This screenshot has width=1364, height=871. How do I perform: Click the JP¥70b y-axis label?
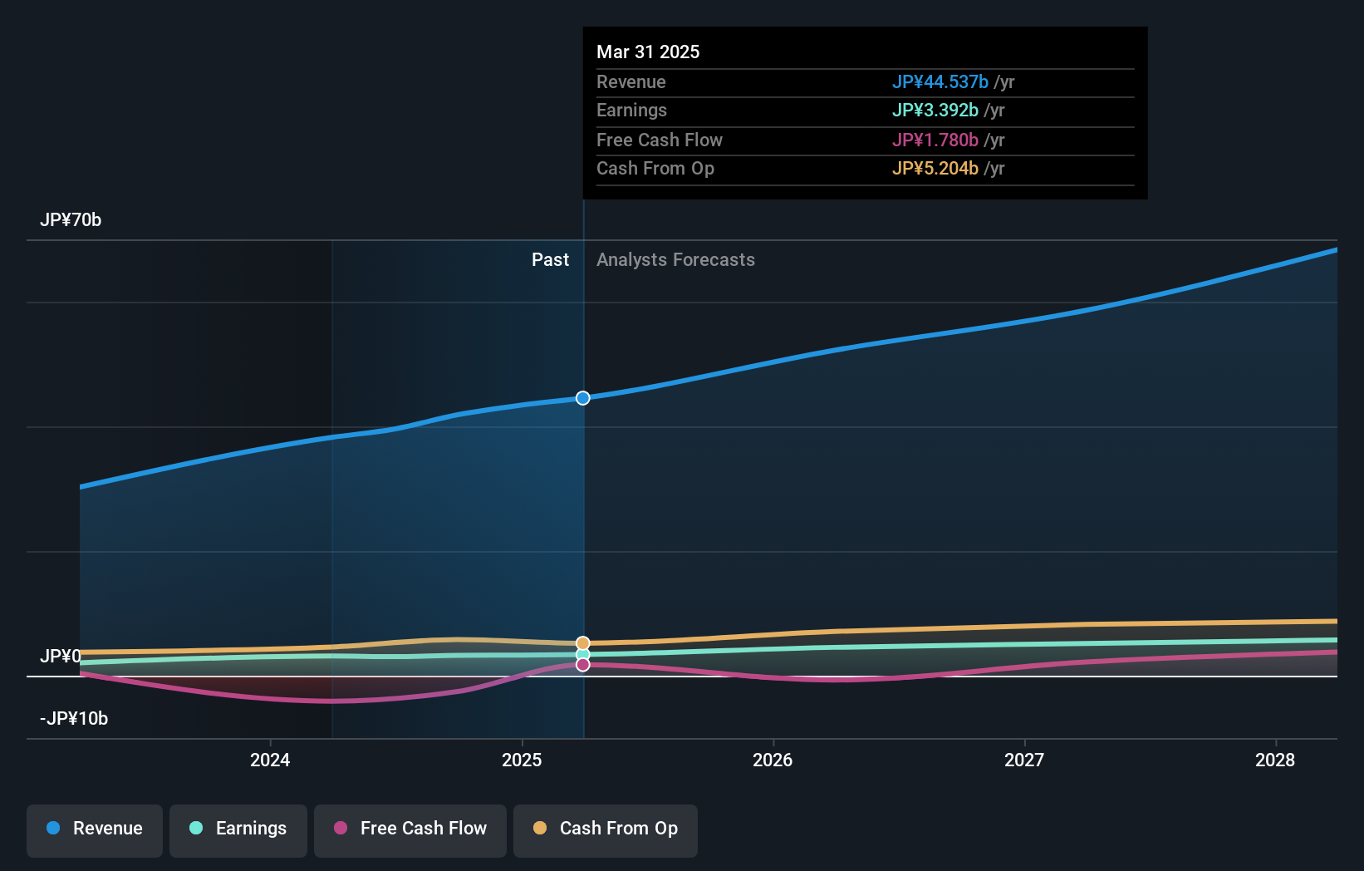point(71,220)
